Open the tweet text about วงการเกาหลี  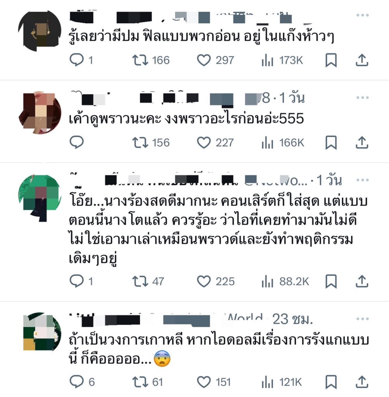(x=219, y=349)
